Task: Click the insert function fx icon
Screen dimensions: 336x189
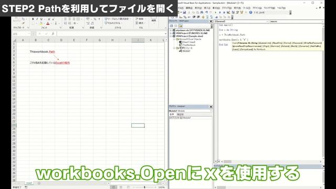Action: pyautogui.click(x=53, y=34)
